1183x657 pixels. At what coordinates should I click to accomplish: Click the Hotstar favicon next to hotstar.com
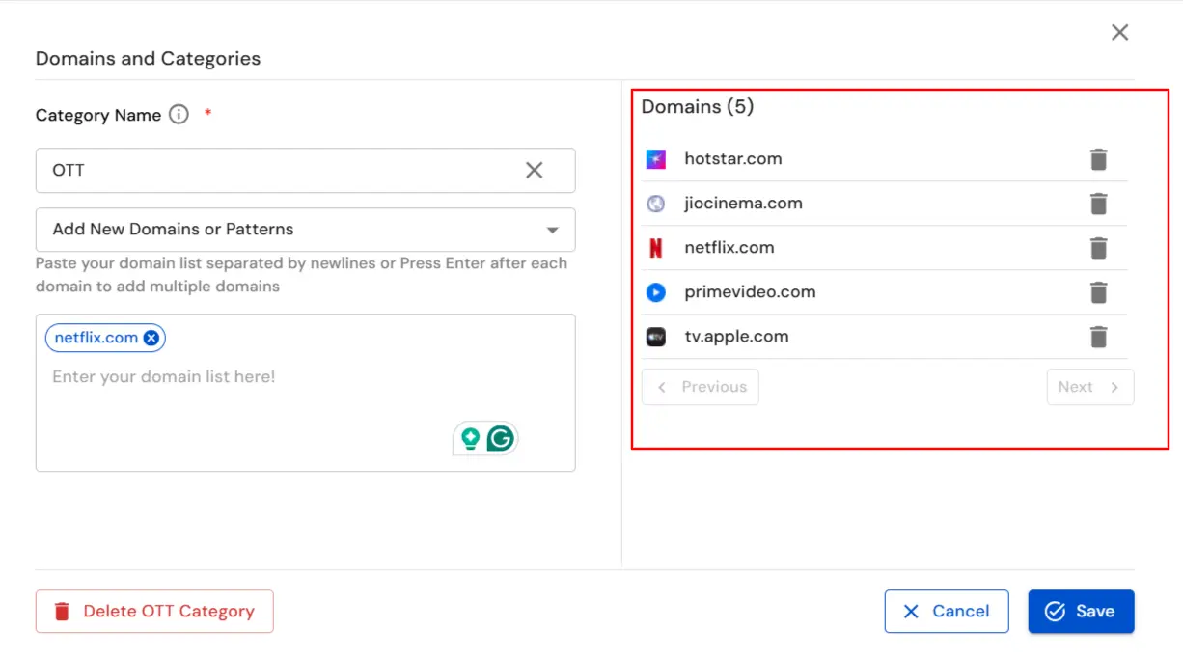[x=656, y=157]
